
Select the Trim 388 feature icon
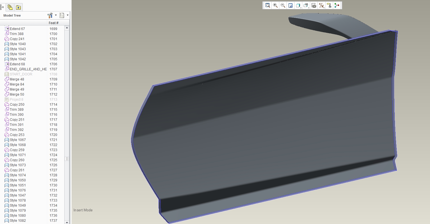click(x=7, y=34)
